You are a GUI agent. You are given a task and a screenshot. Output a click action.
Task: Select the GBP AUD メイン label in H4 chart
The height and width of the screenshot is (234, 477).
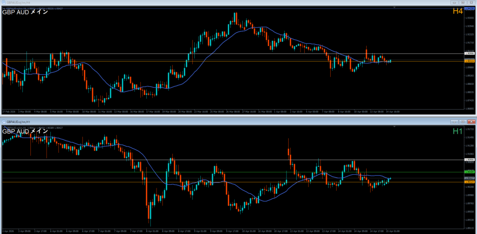pyautogui.click(x=24, y=13)
